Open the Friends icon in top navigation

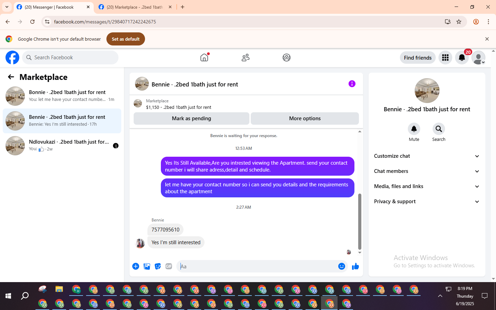coord(246,58)
